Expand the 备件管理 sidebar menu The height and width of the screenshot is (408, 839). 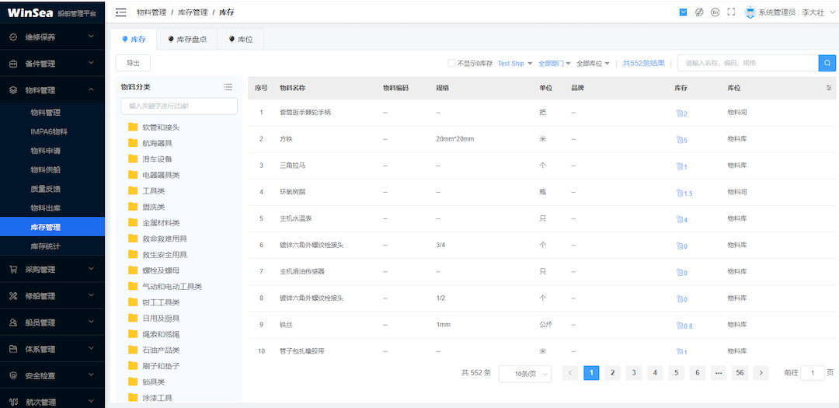click(x=53, y=63)
